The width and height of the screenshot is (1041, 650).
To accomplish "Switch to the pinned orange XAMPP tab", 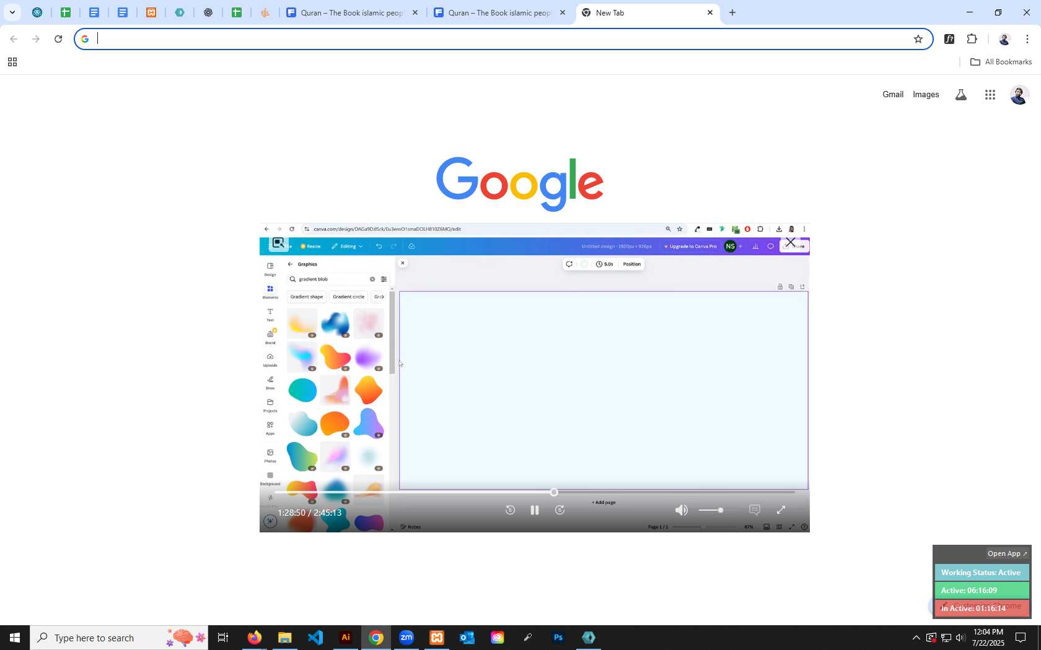I will (151, 12).
